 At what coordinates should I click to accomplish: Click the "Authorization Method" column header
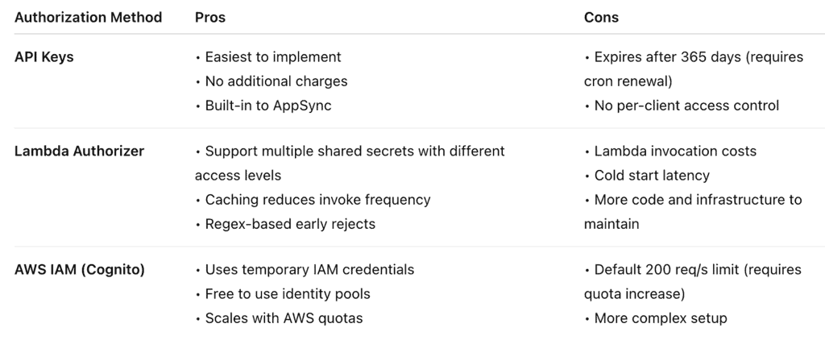pyautogui.click(x=88, y=17)
